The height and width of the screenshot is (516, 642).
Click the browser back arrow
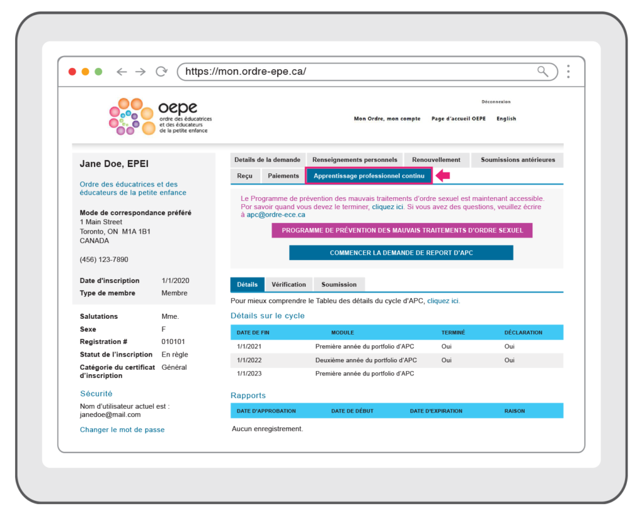122,72
